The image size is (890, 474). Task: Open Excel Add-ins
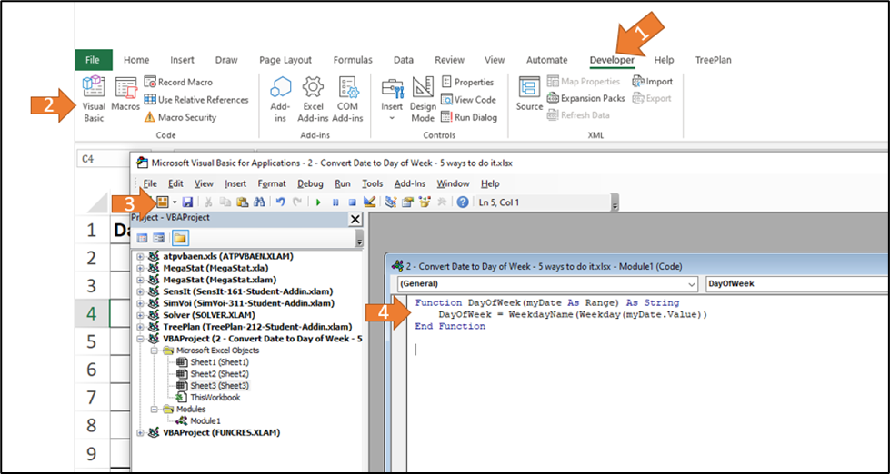pyautogui.click(x=312, y=99)
